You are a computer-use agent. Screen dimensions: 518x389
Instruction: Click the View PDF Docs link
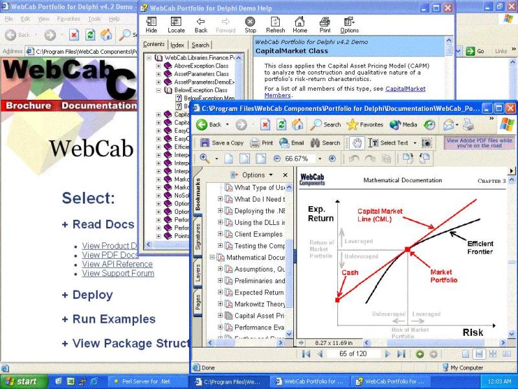tap(110, 255)
